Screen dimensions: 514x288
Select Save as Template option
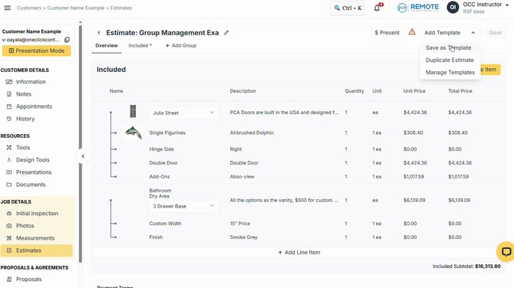pyautogui.click(x=448, y=47)
